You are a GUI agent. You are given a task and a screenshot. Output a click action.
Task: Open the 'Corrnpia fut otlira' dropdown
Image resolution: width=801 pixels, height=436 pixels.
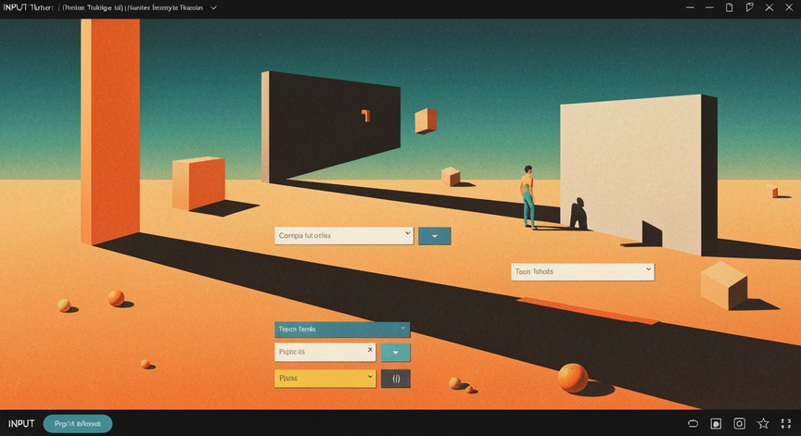point(344,236)
